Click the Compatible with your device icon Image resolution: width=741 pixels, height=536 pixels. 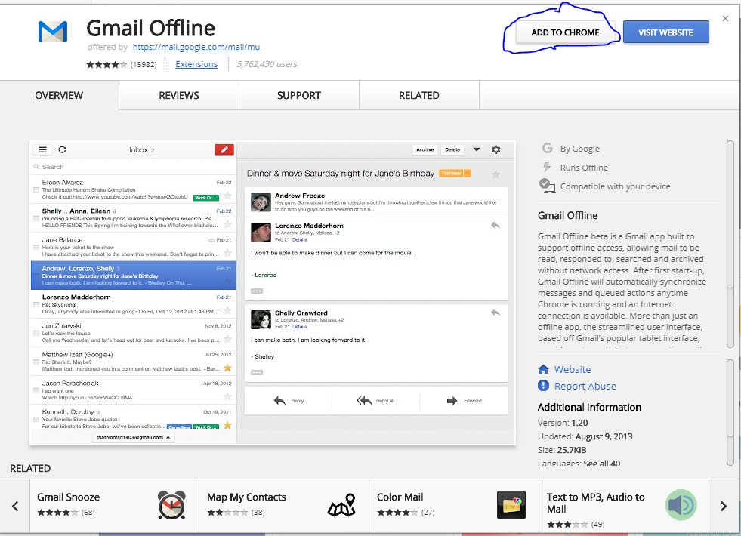547,186
